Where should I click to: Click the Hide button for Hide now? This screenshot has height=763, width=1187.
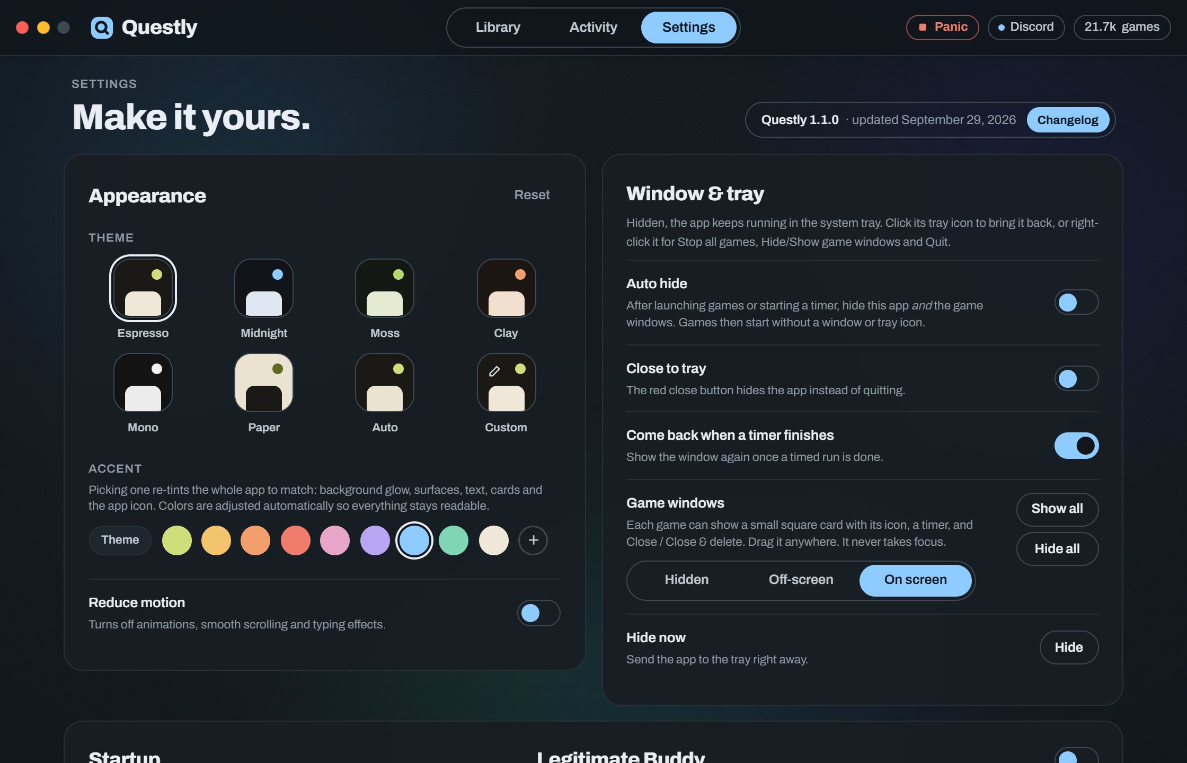click(1069, 647)
